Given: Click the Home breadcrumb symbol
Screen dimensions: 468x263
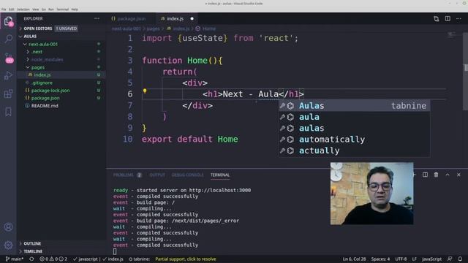Looking at the screenshot, I should (x=205, y=28).
